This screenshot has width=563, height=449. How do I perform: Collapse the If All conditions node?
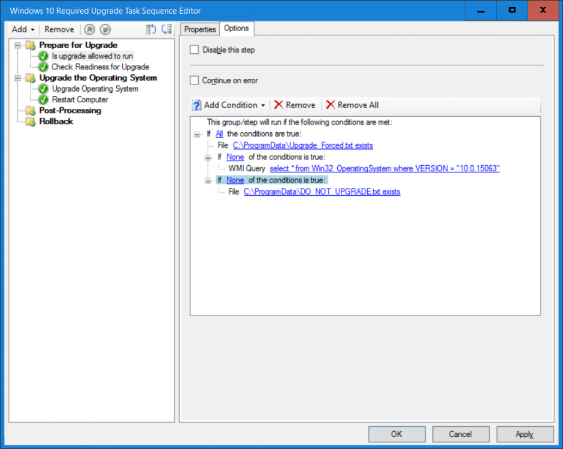tap(197, 134)
